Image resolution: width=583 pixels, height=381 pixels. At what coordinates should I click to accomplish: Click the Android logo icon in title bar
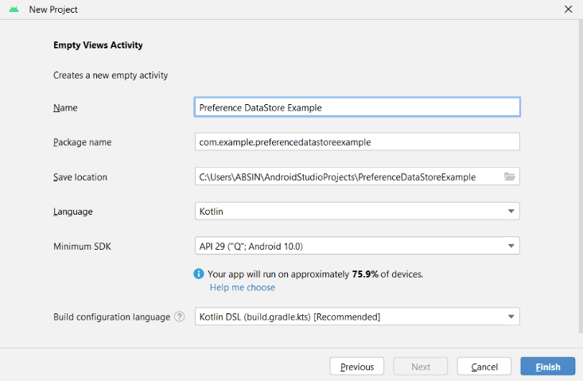click(14, 10)
